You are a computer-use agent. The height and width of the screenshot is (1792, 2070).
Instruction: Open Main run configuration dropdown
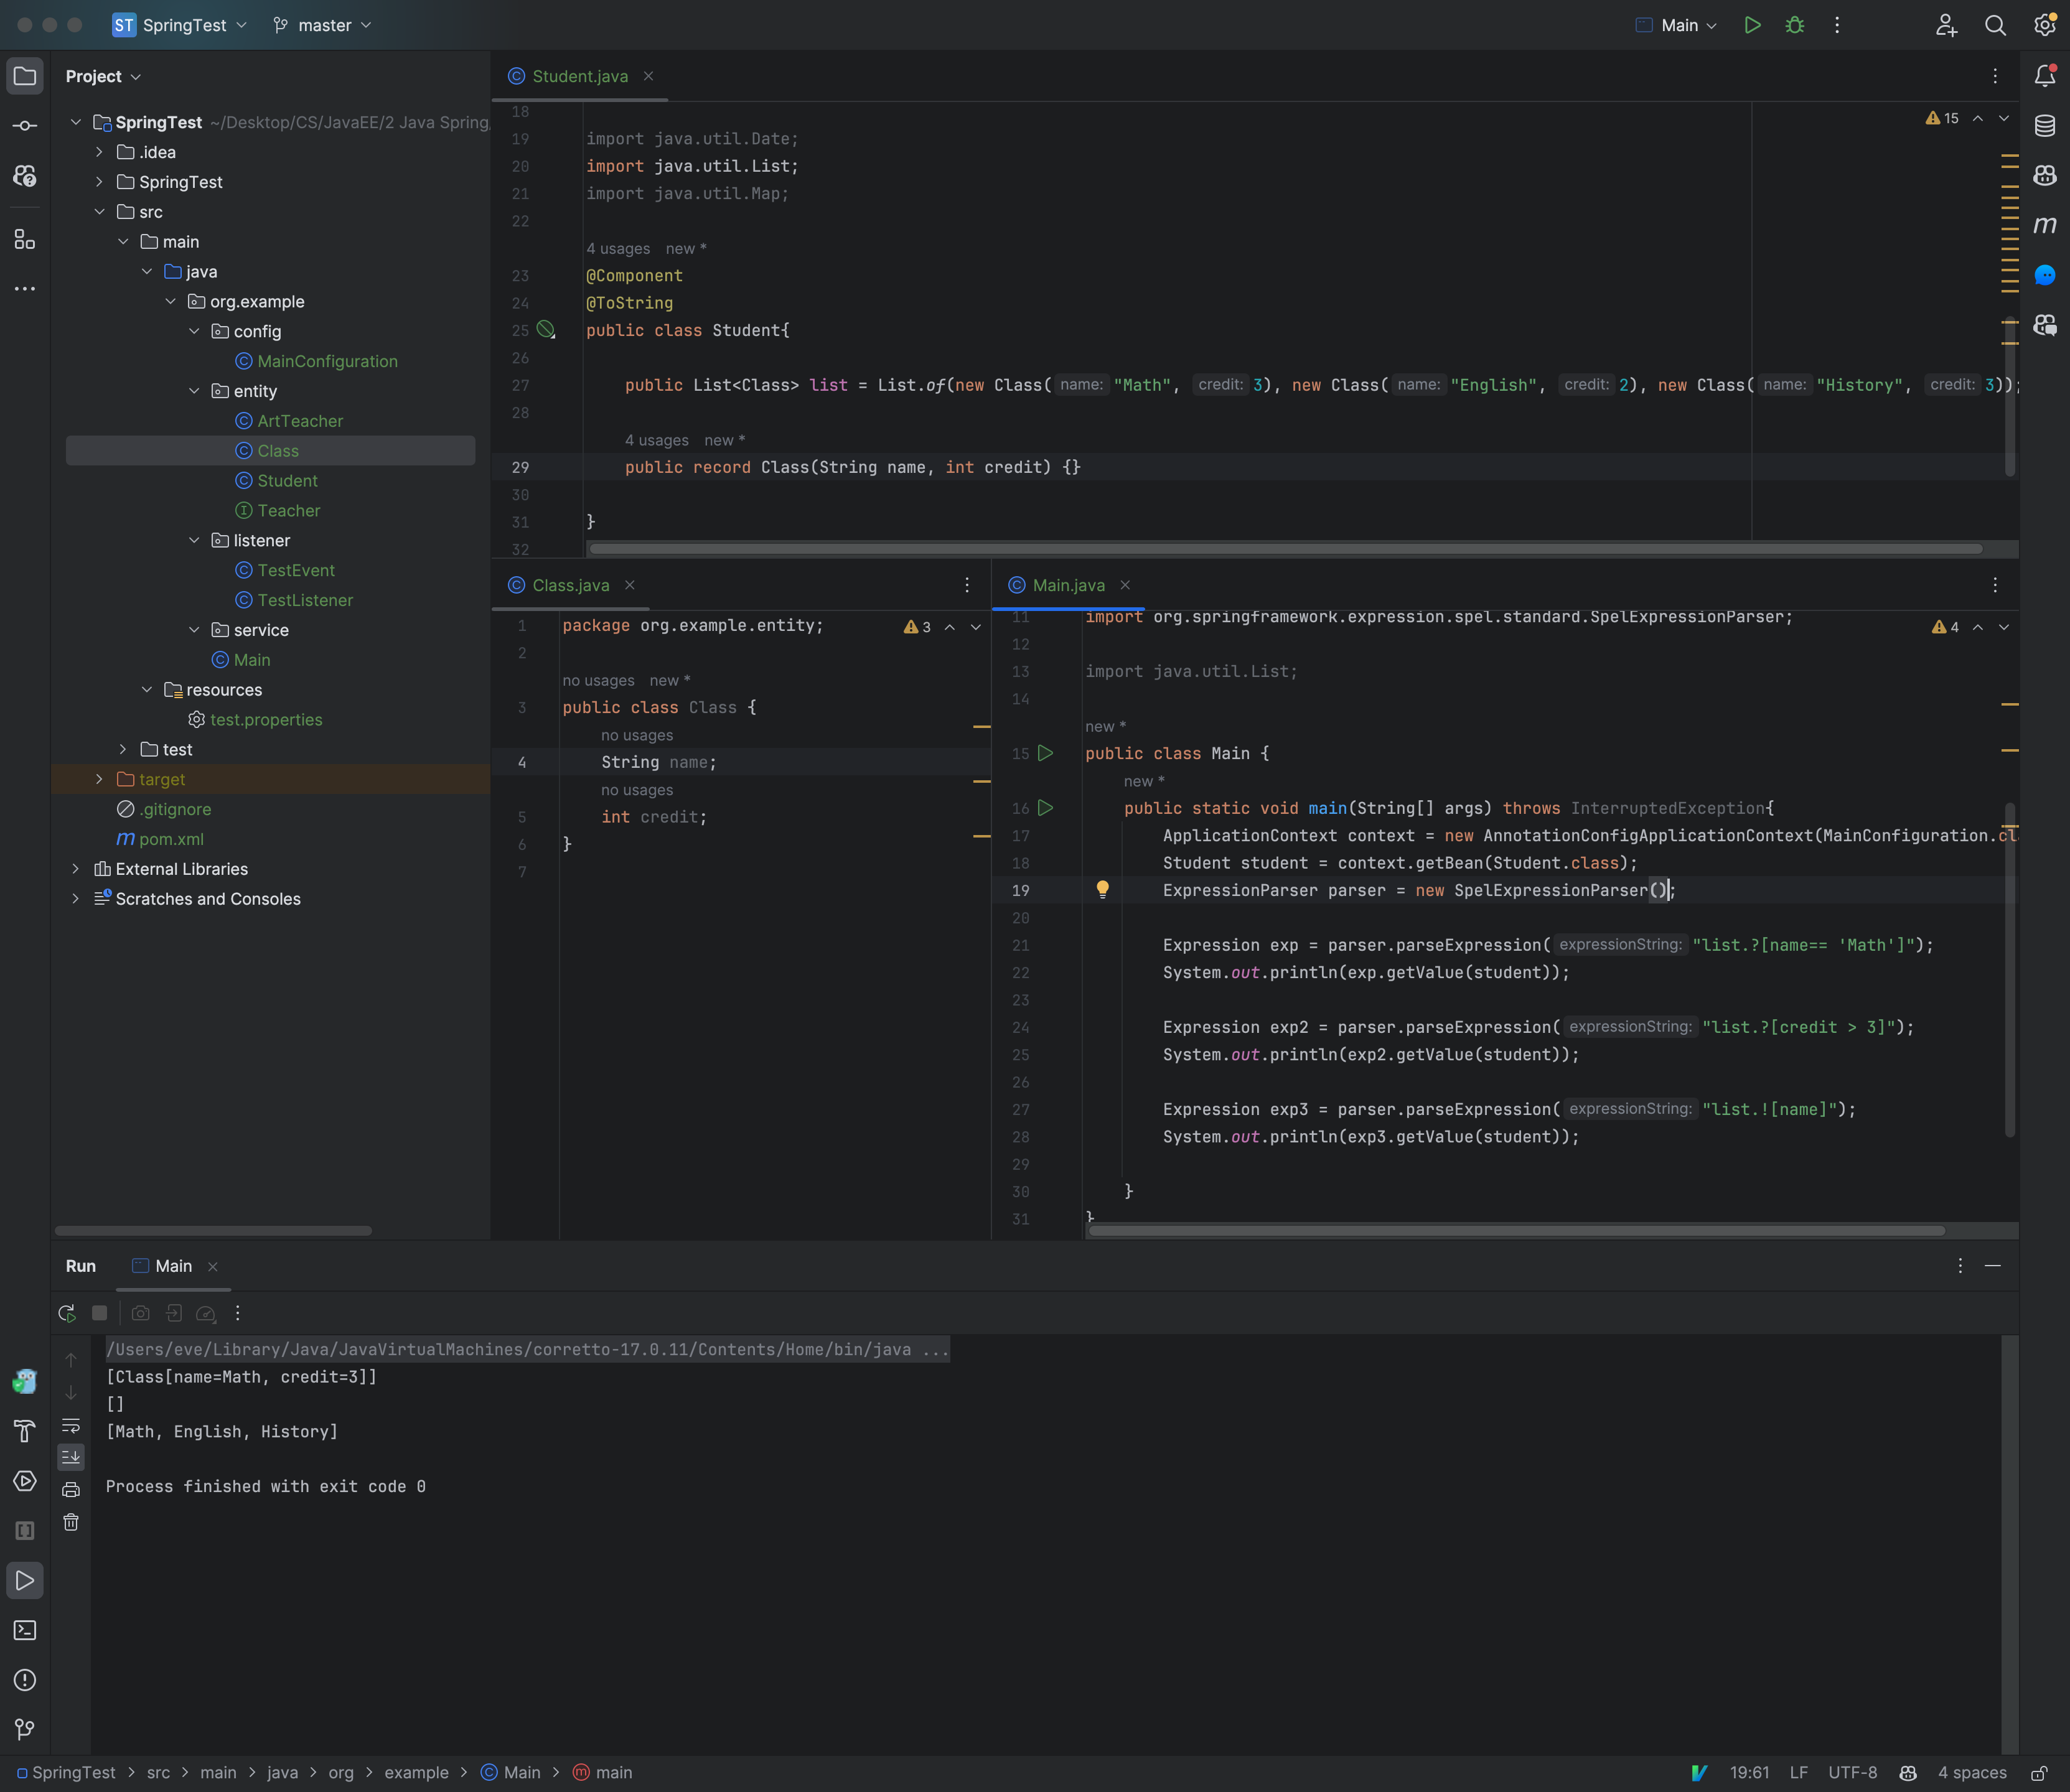[x=1677, y=25]
